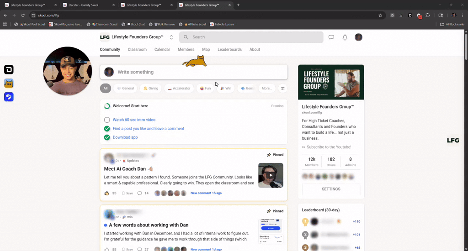Toggle the Find a post checkmark
468x251 pixels.
click(x=107, y=129)
